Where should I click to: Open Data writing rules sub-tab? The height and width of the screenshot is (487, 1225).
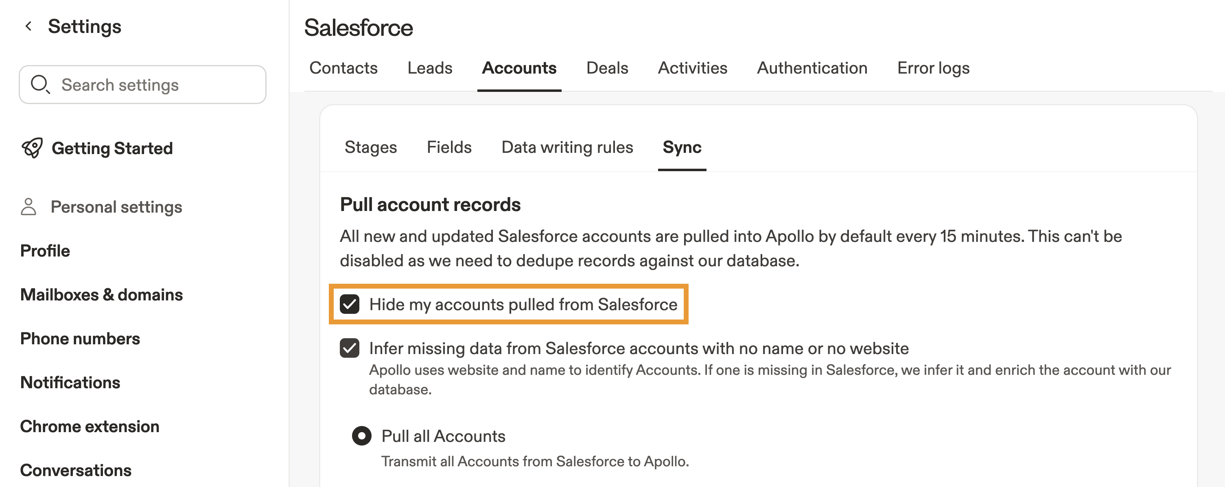coord(567,147)
